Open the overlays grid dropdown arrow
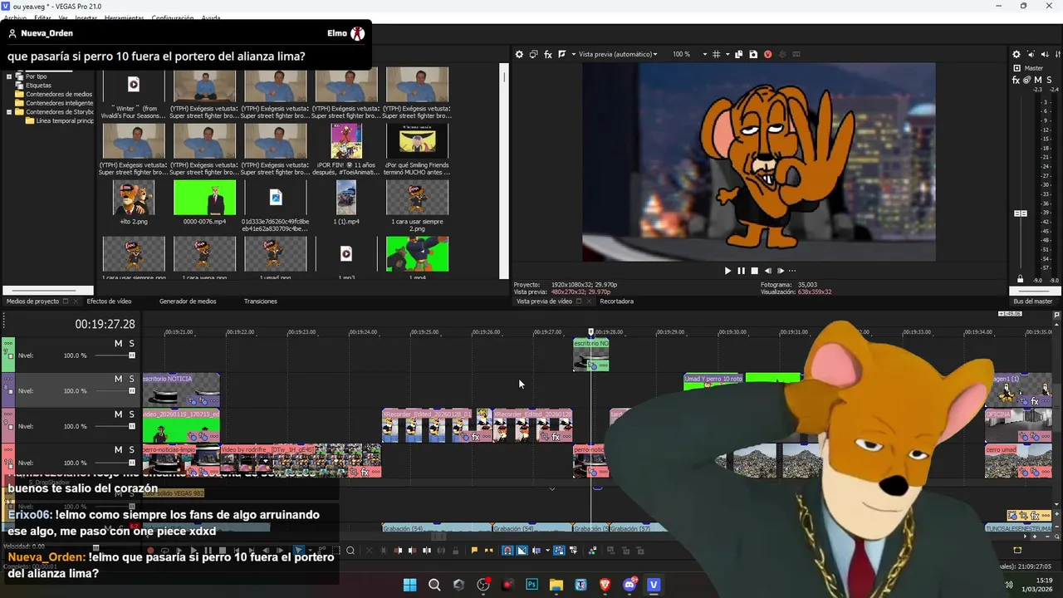 tap(727, 54)
